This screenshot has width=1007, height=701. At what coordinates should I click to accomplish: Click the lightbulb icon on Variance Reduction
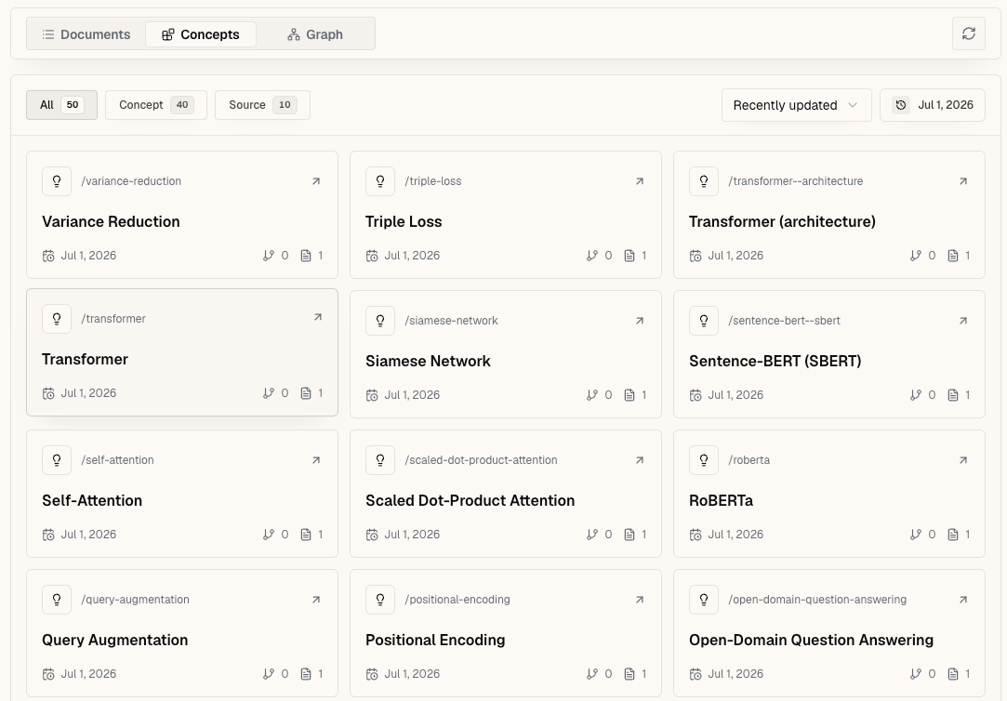coord(57,181)
